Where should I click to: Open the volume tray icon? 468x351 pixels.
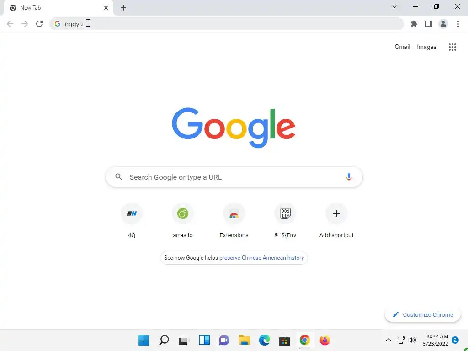click(412, 340)
